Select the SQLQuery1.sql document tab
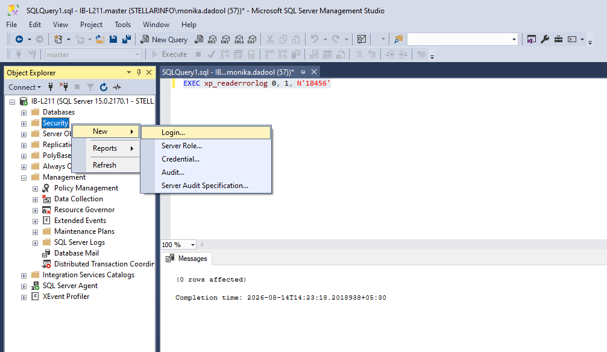 228,72
